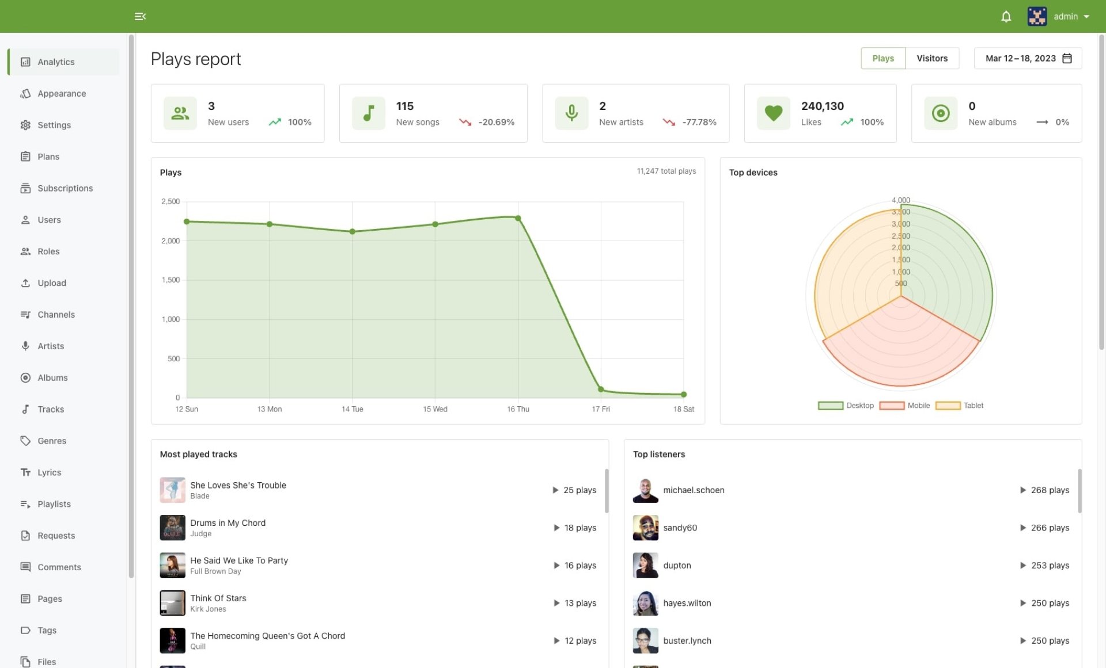Click the calendar icon in date range picker

pos(1067,59)
